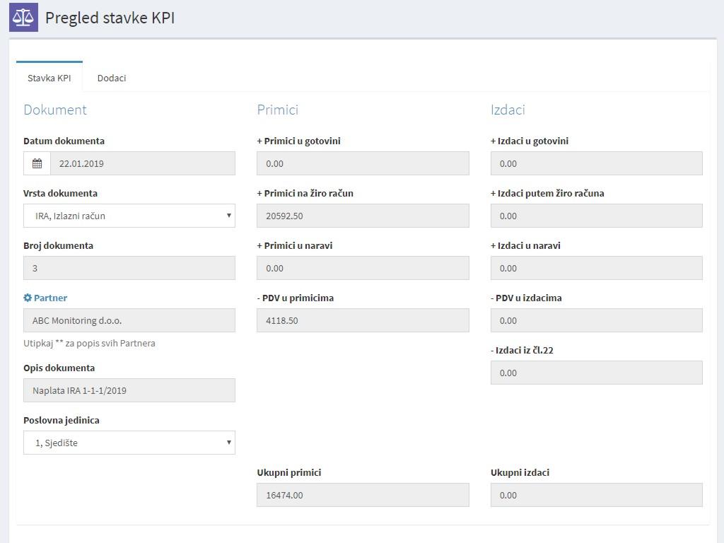The image size is (724, 543).
Task: Focus the Ukupni izdaci field
Action: click(597, 495)
